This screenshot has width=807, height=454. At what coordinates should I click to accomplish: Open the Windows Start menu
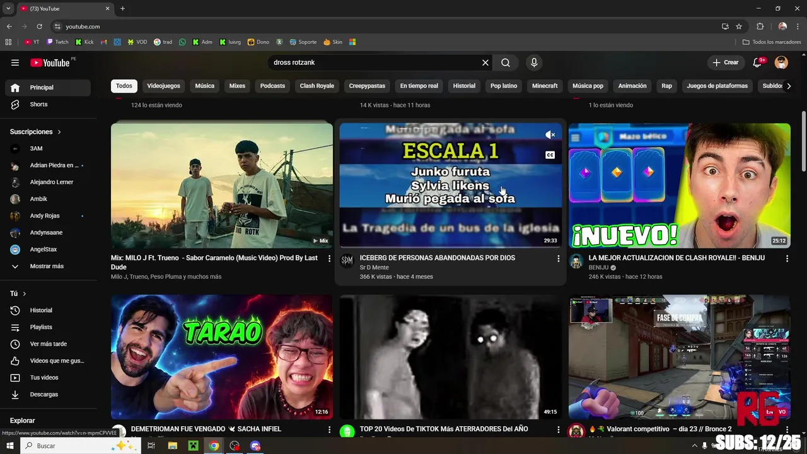point(9,446)
